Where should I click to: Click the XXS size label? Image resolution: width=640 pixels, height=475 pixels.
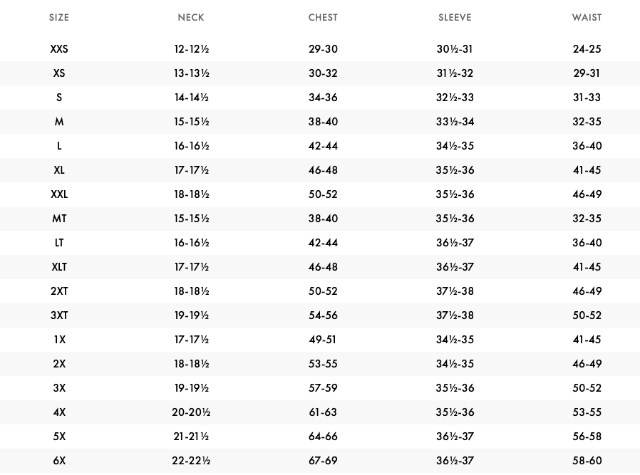(59, 49)
